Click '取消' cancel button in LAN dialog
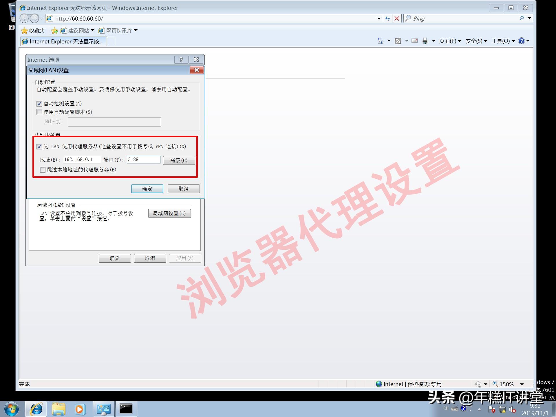This screenshot has width=556, height=417. click(184, 189)
